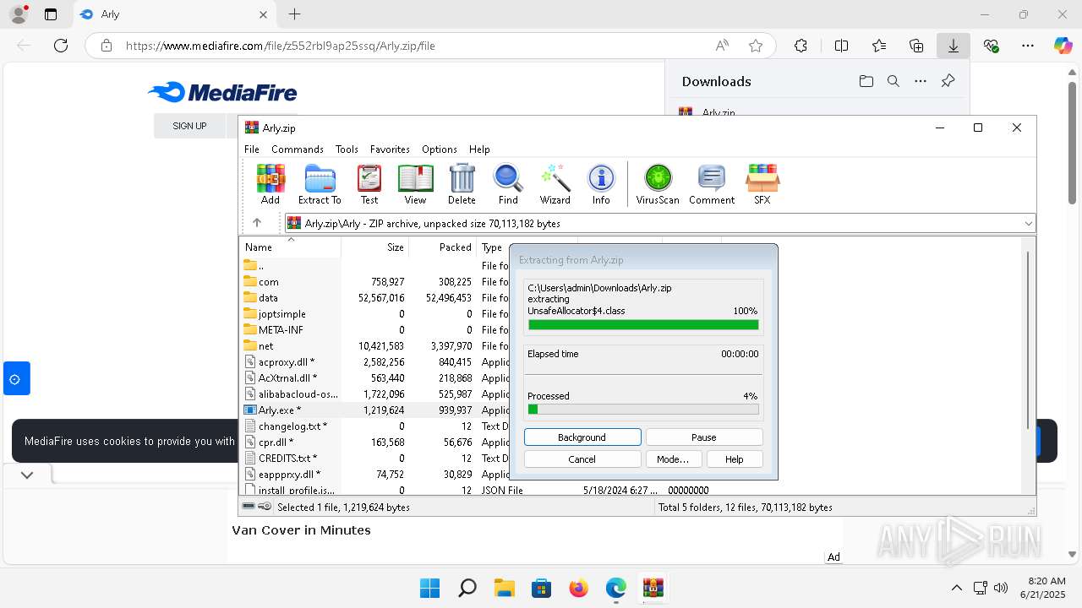The width and height of the screenshot is (1082, 608).
Task: Click the WinRAR file list scrollbar
Action: (x=1028, y=339)
